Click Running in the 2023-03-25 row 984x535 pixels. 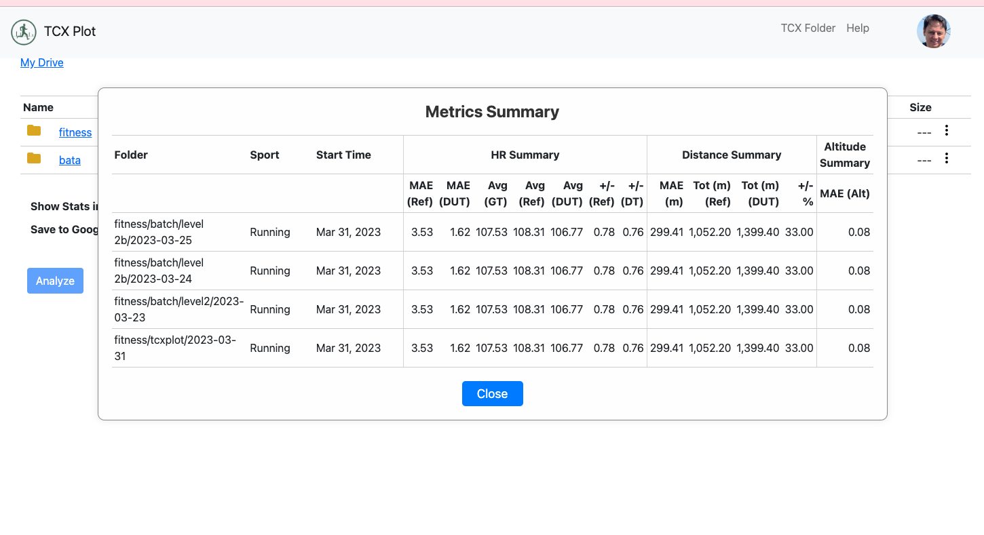coord(270,232)
